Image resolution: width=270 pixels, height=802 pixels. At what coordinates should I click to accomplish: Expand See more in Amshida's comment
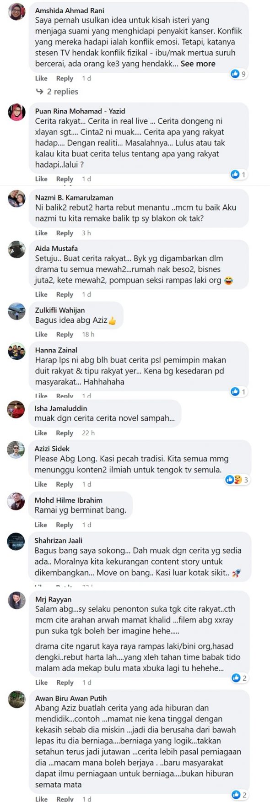pos(198,64)
